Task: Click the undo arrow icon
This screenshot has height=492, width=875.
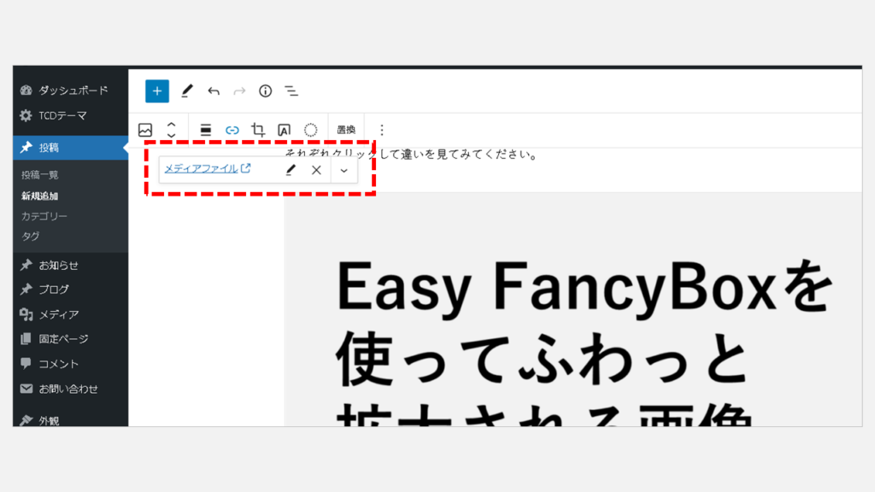Action: point(214,91)
